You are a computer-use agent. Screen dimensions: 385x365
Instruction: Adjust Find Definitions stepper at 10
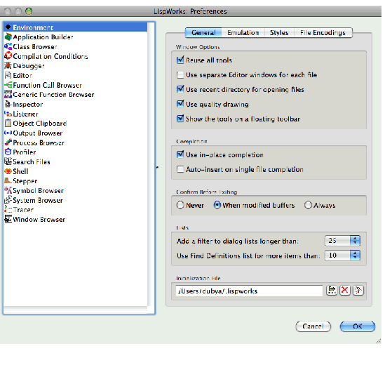coord(355,255)
